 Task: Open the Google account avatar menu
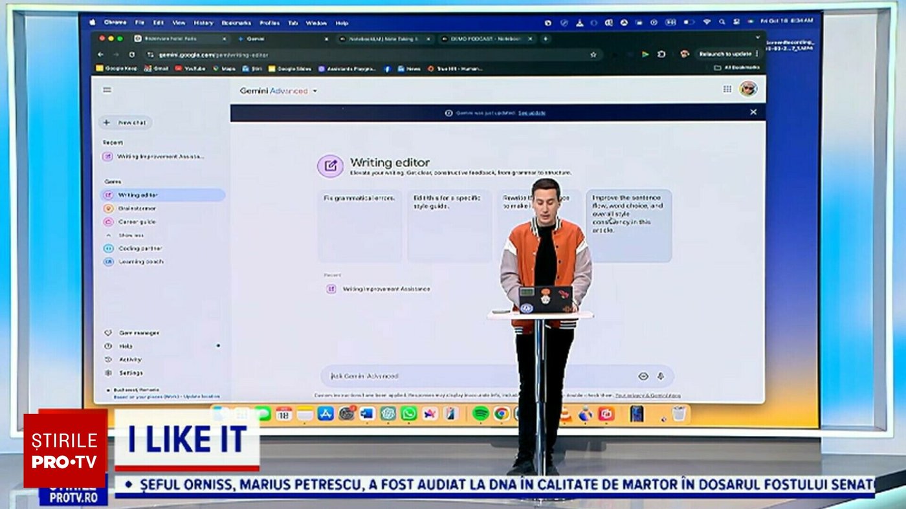click(x=748, y=89)
